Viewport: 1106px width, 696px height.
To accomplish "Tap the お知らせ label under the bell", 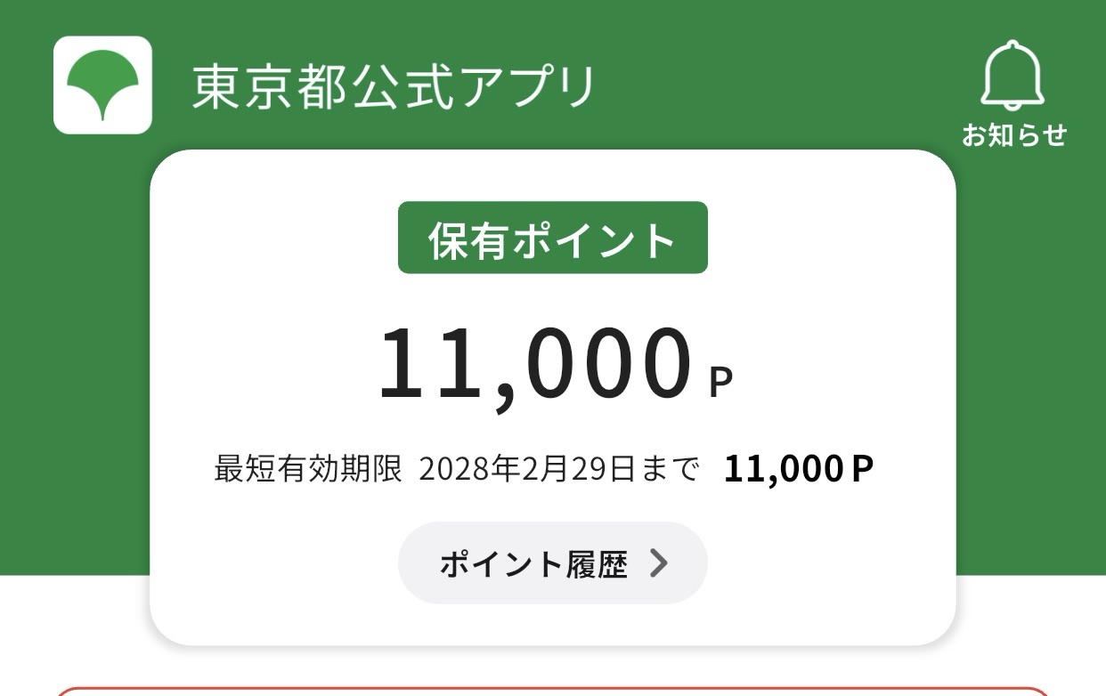I will 1013,135.
